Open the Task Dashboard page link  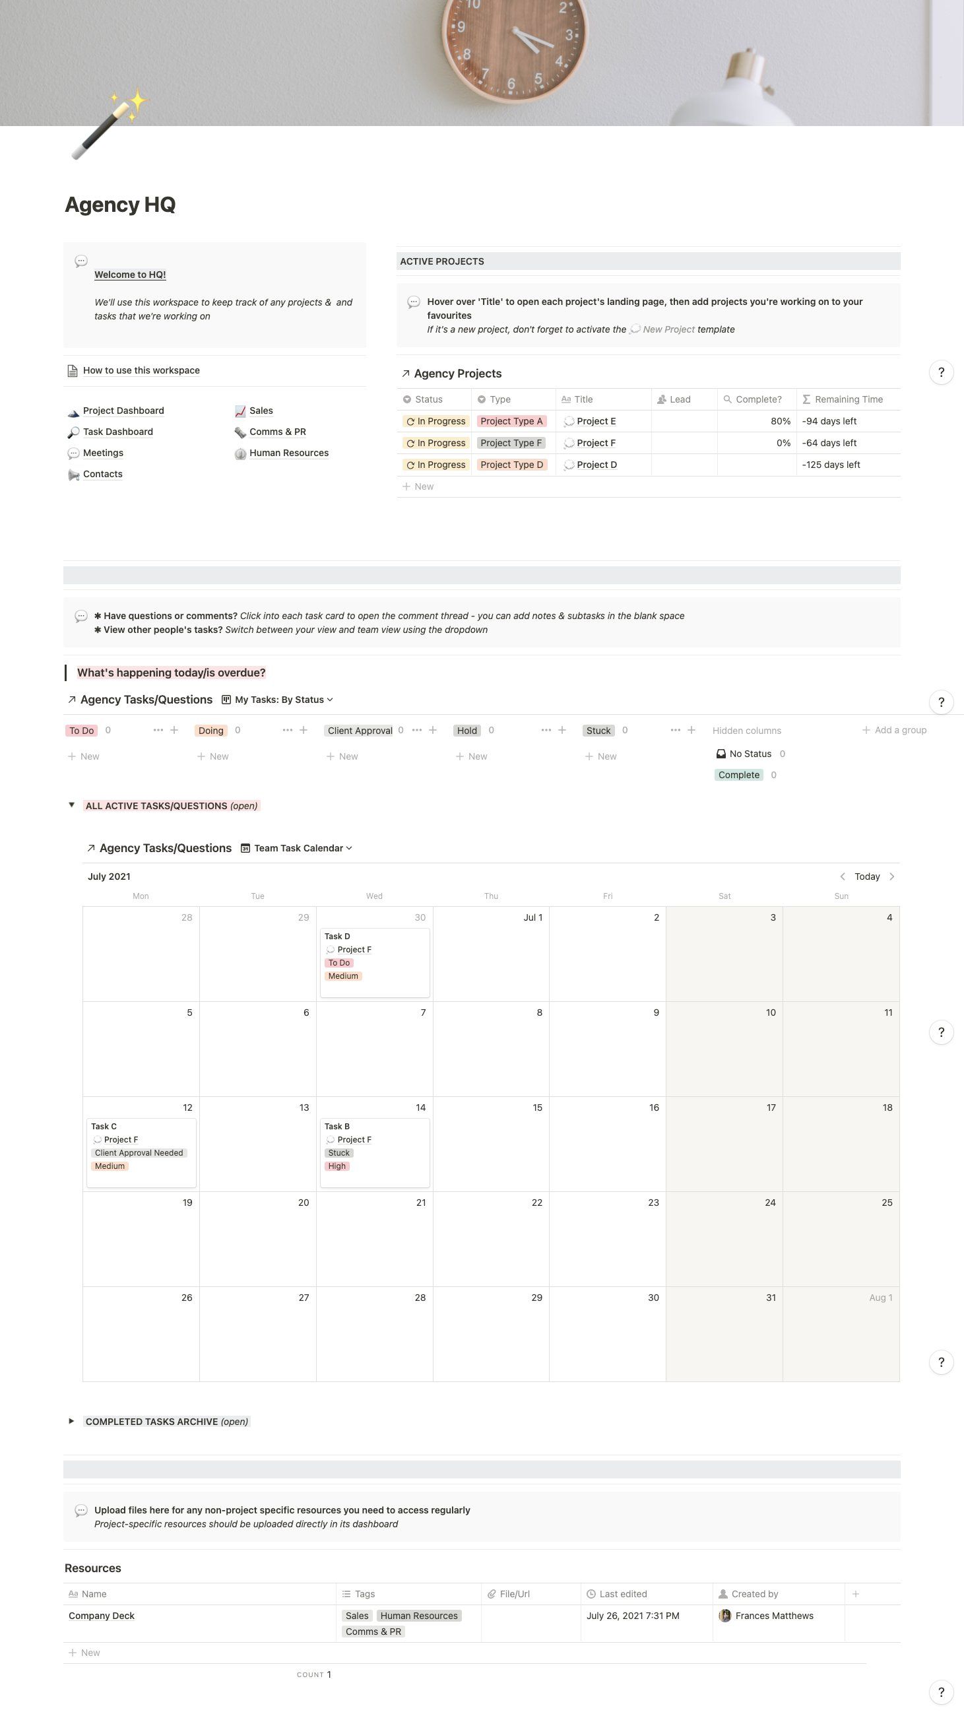pos(117,432)
